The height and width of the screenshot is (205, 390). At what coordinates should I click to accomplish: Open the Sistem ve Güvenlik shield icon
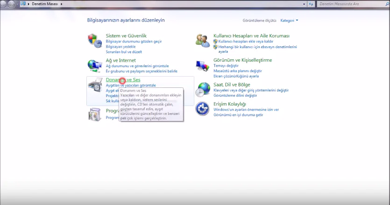[95, 41]
